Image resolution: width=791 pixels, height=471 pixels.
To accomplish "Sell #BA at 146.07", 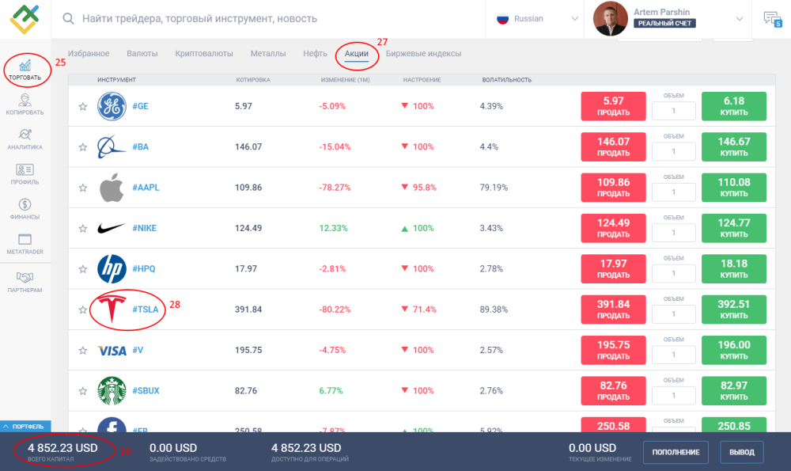I will point(614,147).
